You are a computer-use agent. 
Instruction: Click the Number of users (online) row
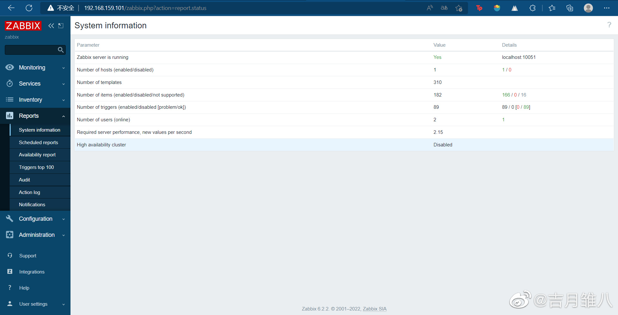344,120
